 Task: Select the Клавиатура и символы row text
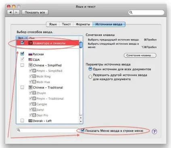49,43
